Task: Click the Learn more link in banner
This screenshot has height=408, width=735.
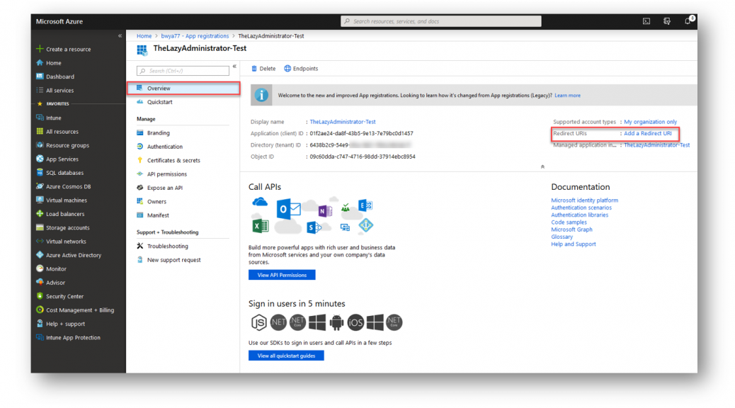Action: tap(567, 95)
